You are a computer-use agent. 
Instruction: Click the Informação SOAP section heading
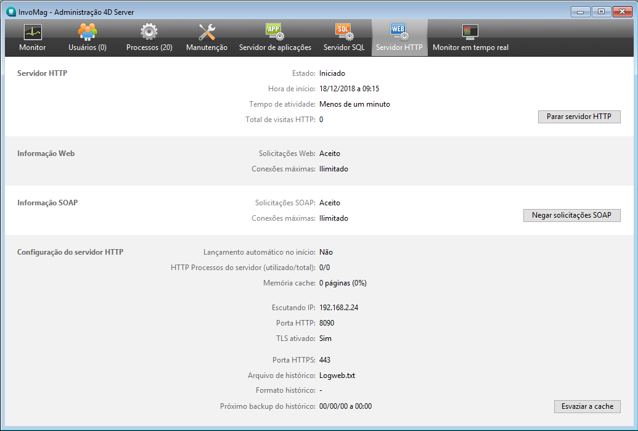click(47, 203)
